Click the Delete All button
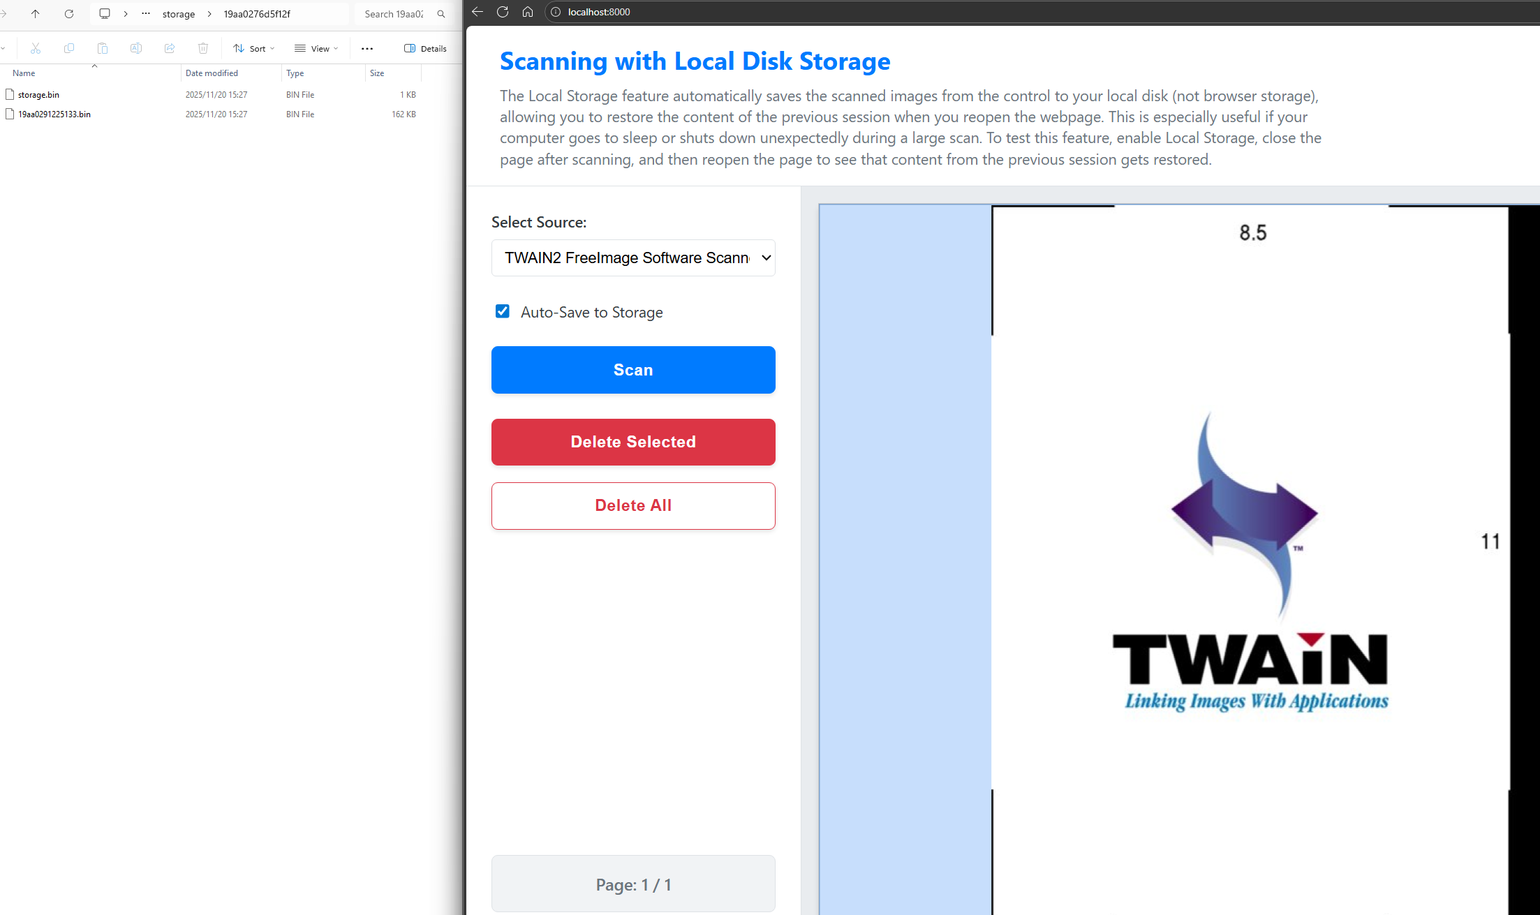The height and width of the screenshot is (915, 1540). pos(632,505)
